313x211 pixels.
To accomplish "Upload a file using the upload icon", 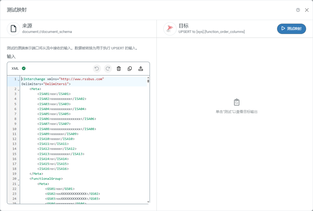I will [x=141, y=69].
